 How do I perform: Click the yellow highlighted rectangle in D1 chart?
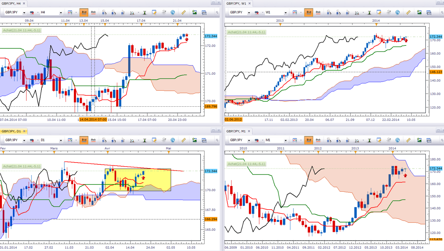pos(138,180)
